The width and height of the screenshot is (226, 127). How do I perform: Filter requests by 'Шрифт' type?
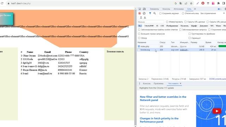[194, 26]
